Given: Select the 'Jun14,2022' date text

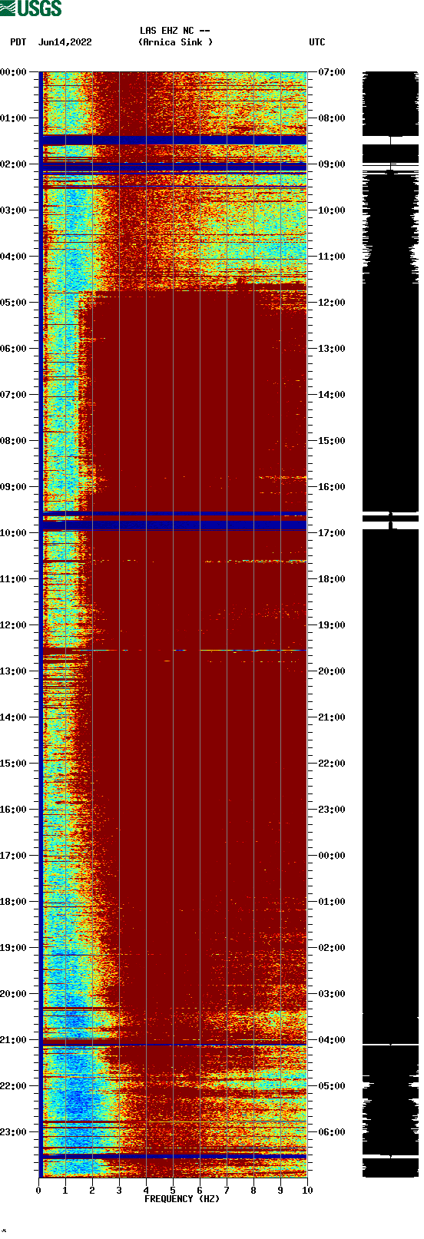Looking at the screenshot, I should coord(65,42).
